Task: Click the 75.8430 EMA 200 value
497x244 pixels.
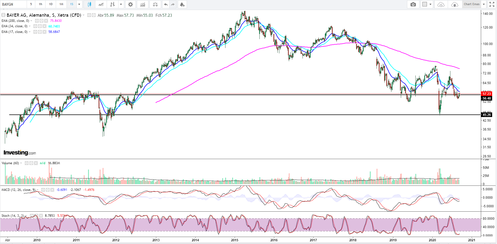Action: 56,21
